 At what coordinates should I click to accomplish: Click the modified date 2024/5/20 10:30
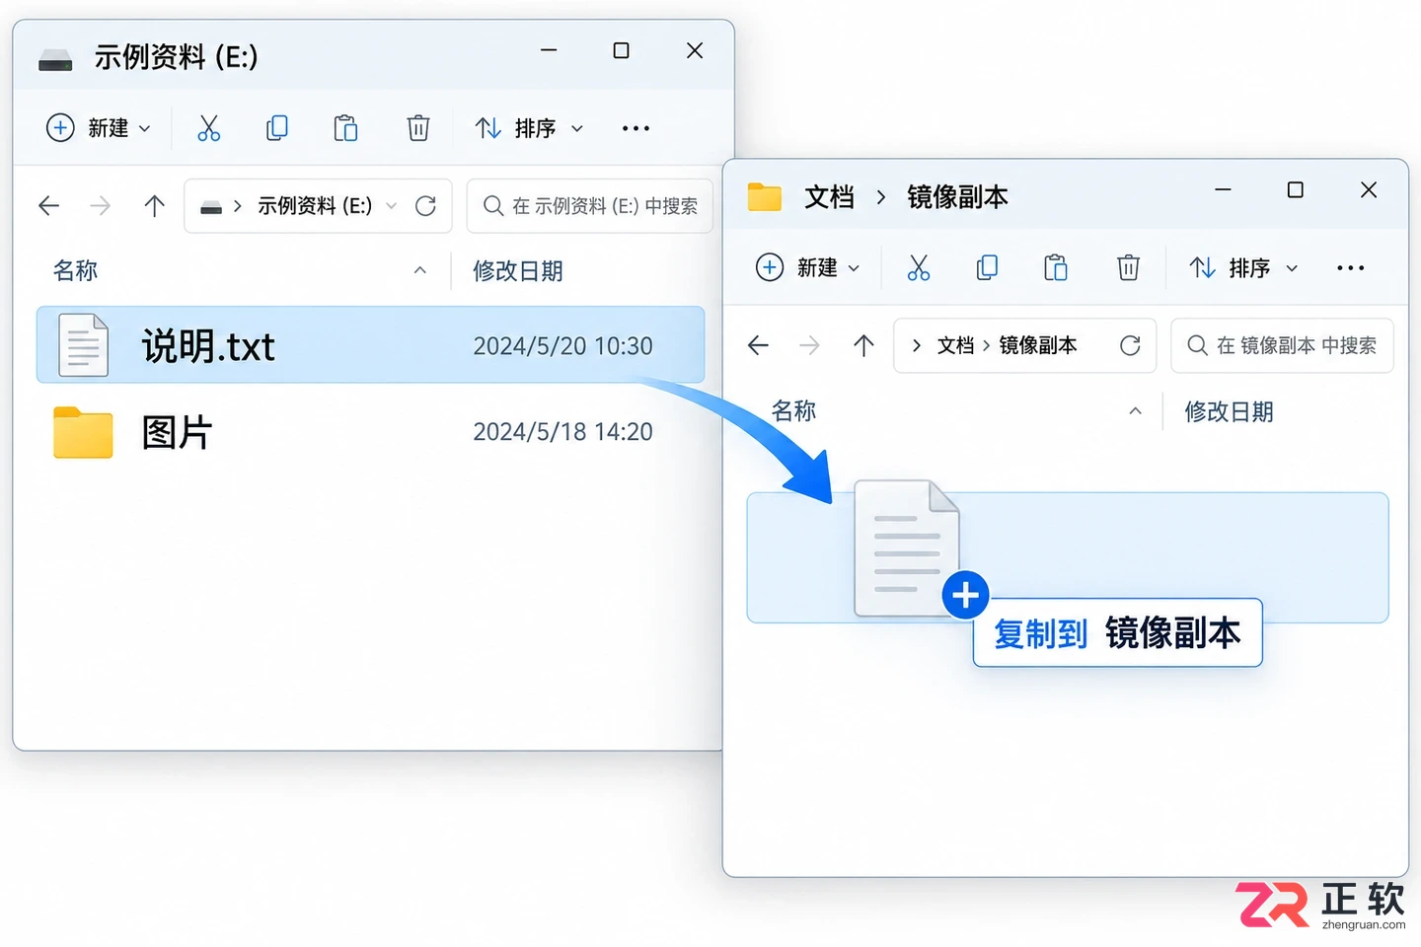pyautogui.click(x=562, y=346)
